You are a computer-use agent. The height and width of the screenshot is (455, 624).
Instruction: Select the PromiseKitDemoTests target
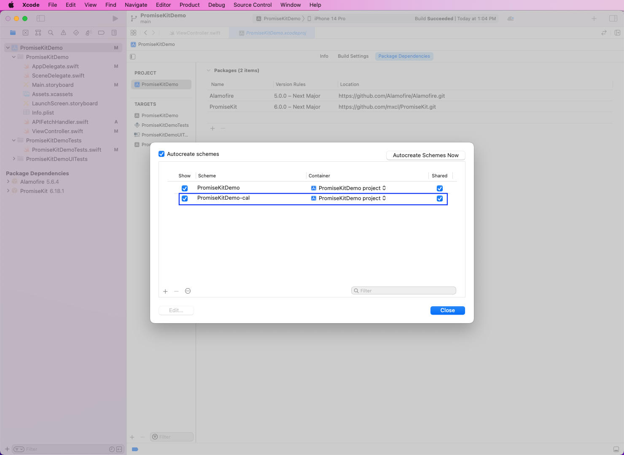161,125
